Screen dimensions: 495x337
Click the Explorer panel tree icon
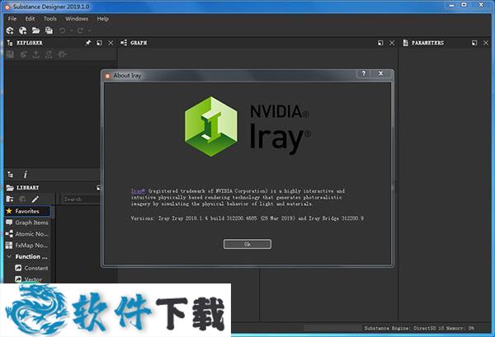pyautogui.click(x=10, y=43)
